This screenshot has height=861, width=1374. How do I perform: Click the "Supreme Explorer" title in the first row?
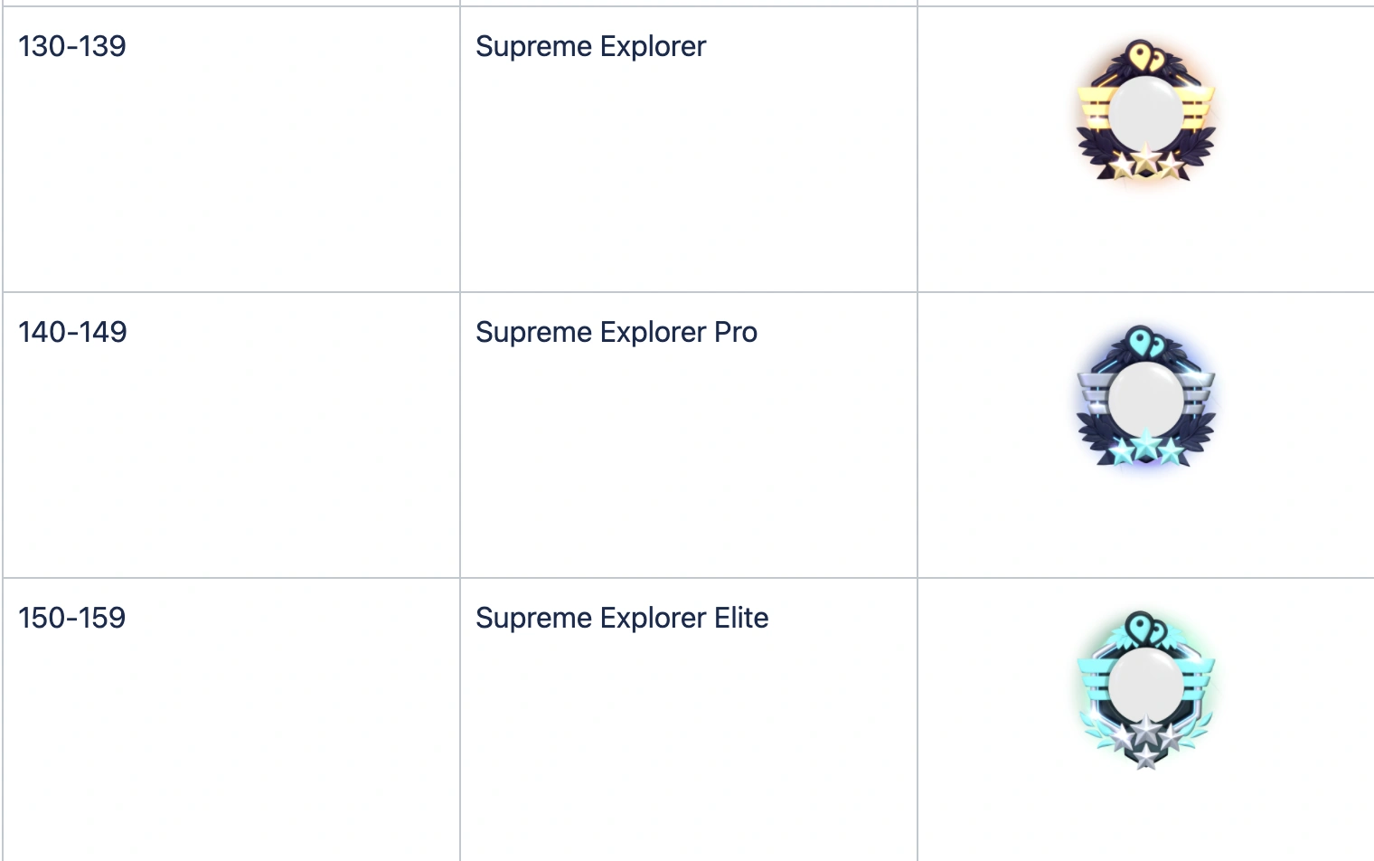point(590,47)
